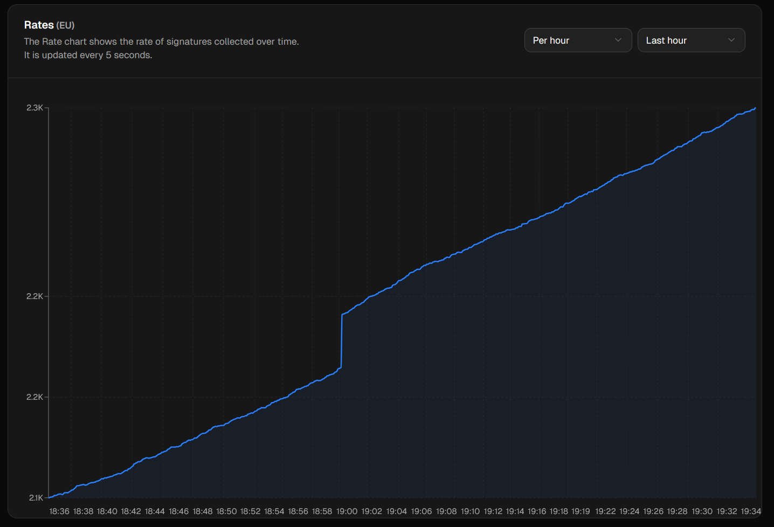Open the Per hour rate dropdown
Screen dimensions: 774x527
point(578,40)
